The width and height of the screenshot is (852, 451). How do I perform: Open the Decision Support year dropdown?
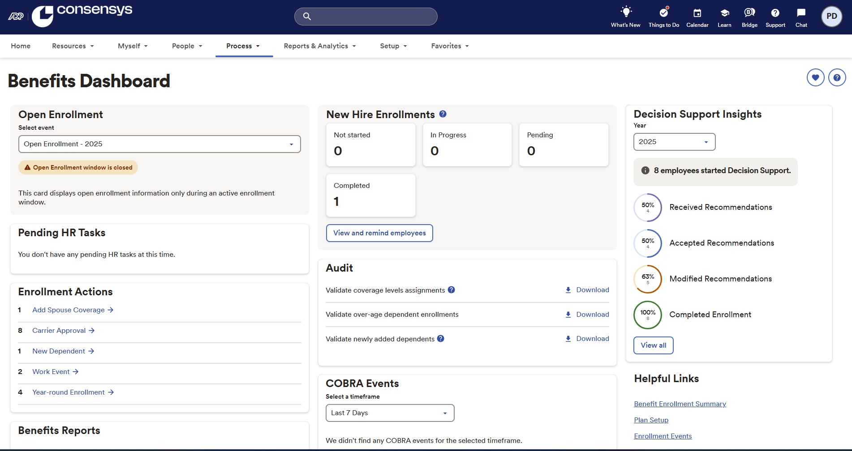(x=674, y=142)
